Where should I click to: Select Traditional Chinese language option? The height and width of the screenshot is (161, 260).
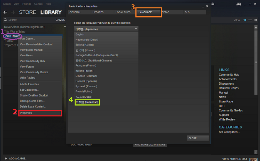click(x=106, y=60)
